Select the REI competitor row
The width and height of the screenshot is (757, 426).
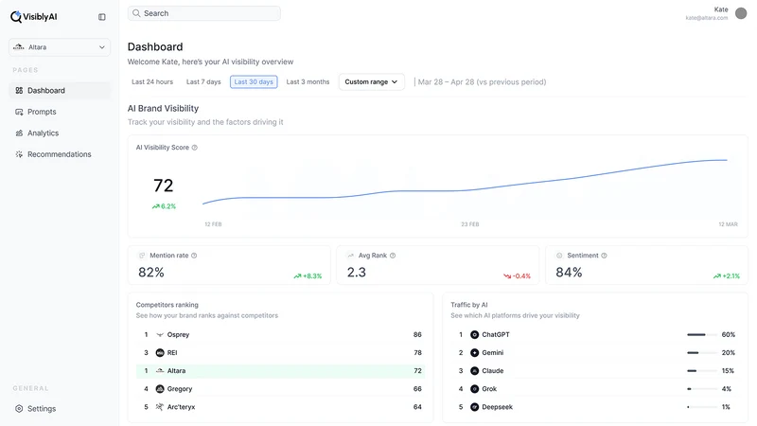[x=281, y=352]
